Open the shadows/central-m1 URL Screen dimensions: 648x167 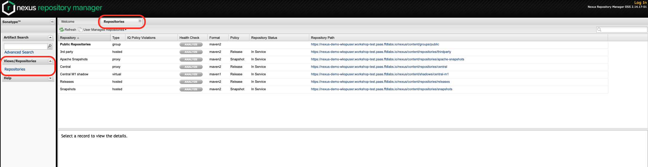[x=380, y=74]
